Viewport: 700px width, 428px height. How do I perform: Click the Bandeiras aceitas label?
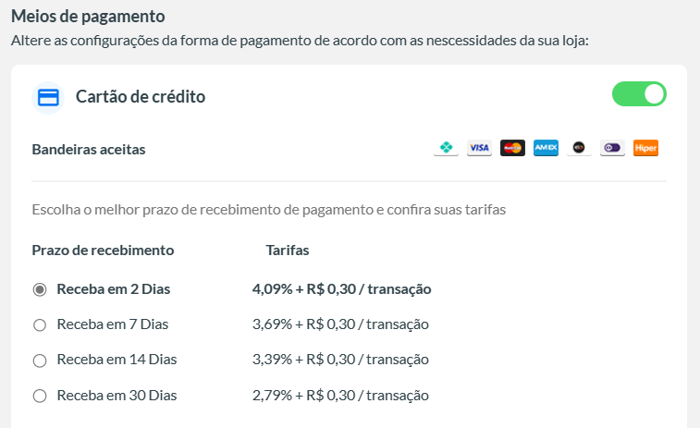tap(89, 149)
